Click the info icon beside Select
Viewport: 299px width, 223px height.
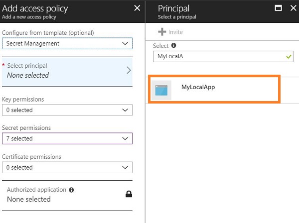174,45
